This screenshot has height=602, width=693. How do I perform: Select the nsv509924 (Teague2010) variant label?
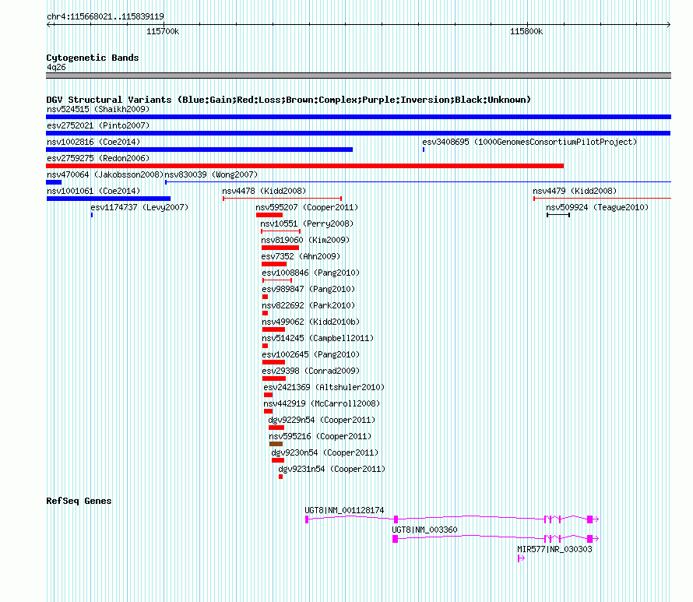point(597,207)
